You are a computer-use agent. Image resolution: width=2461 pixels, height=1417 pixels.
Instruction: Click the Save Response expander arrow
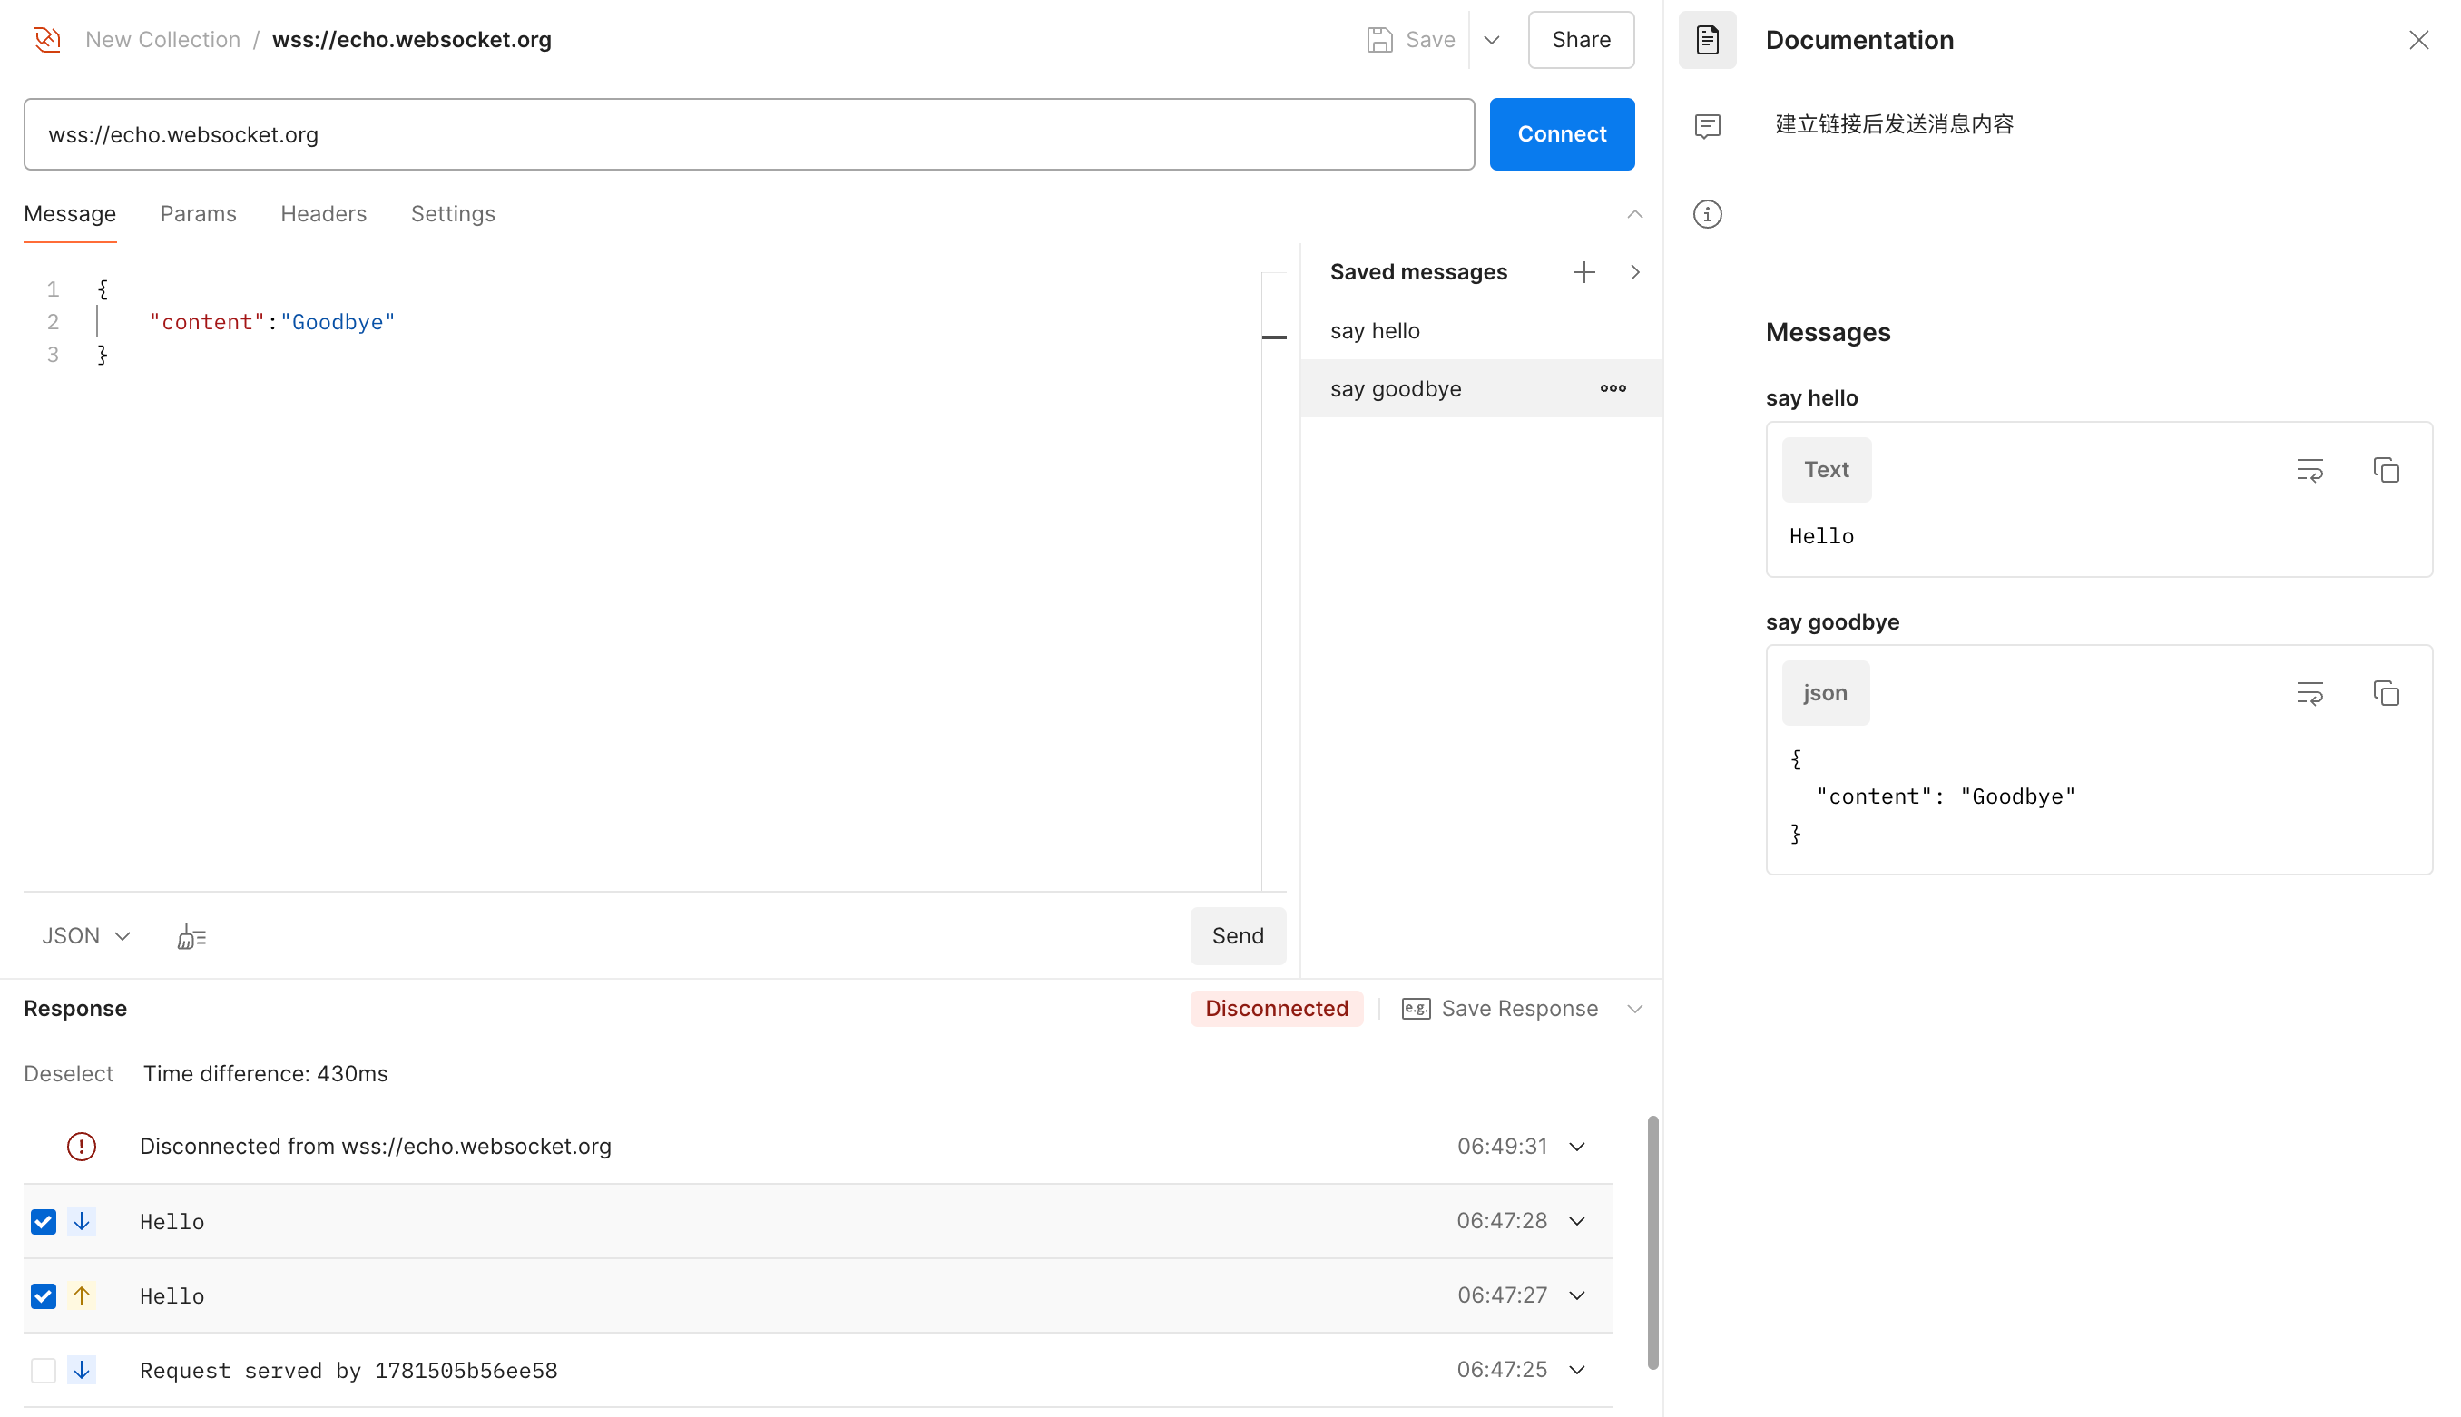tap(1634, 1008)
